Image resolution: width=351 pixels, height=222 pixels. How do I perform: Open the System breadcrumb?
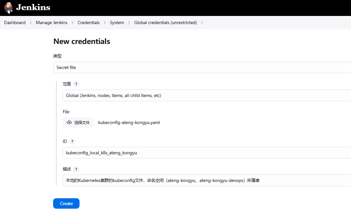(117, 22)
